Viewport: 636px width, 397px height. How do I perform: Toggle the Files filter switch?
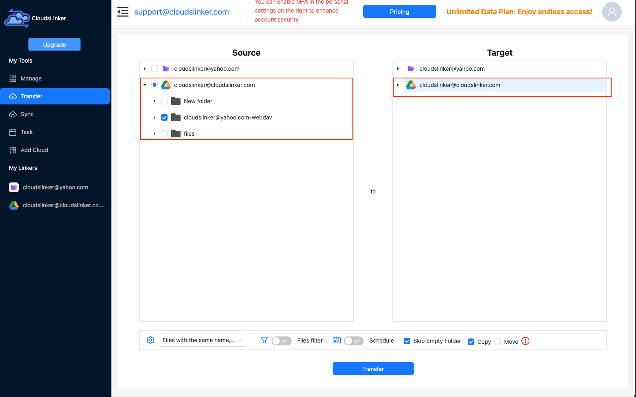coord(281,341)
